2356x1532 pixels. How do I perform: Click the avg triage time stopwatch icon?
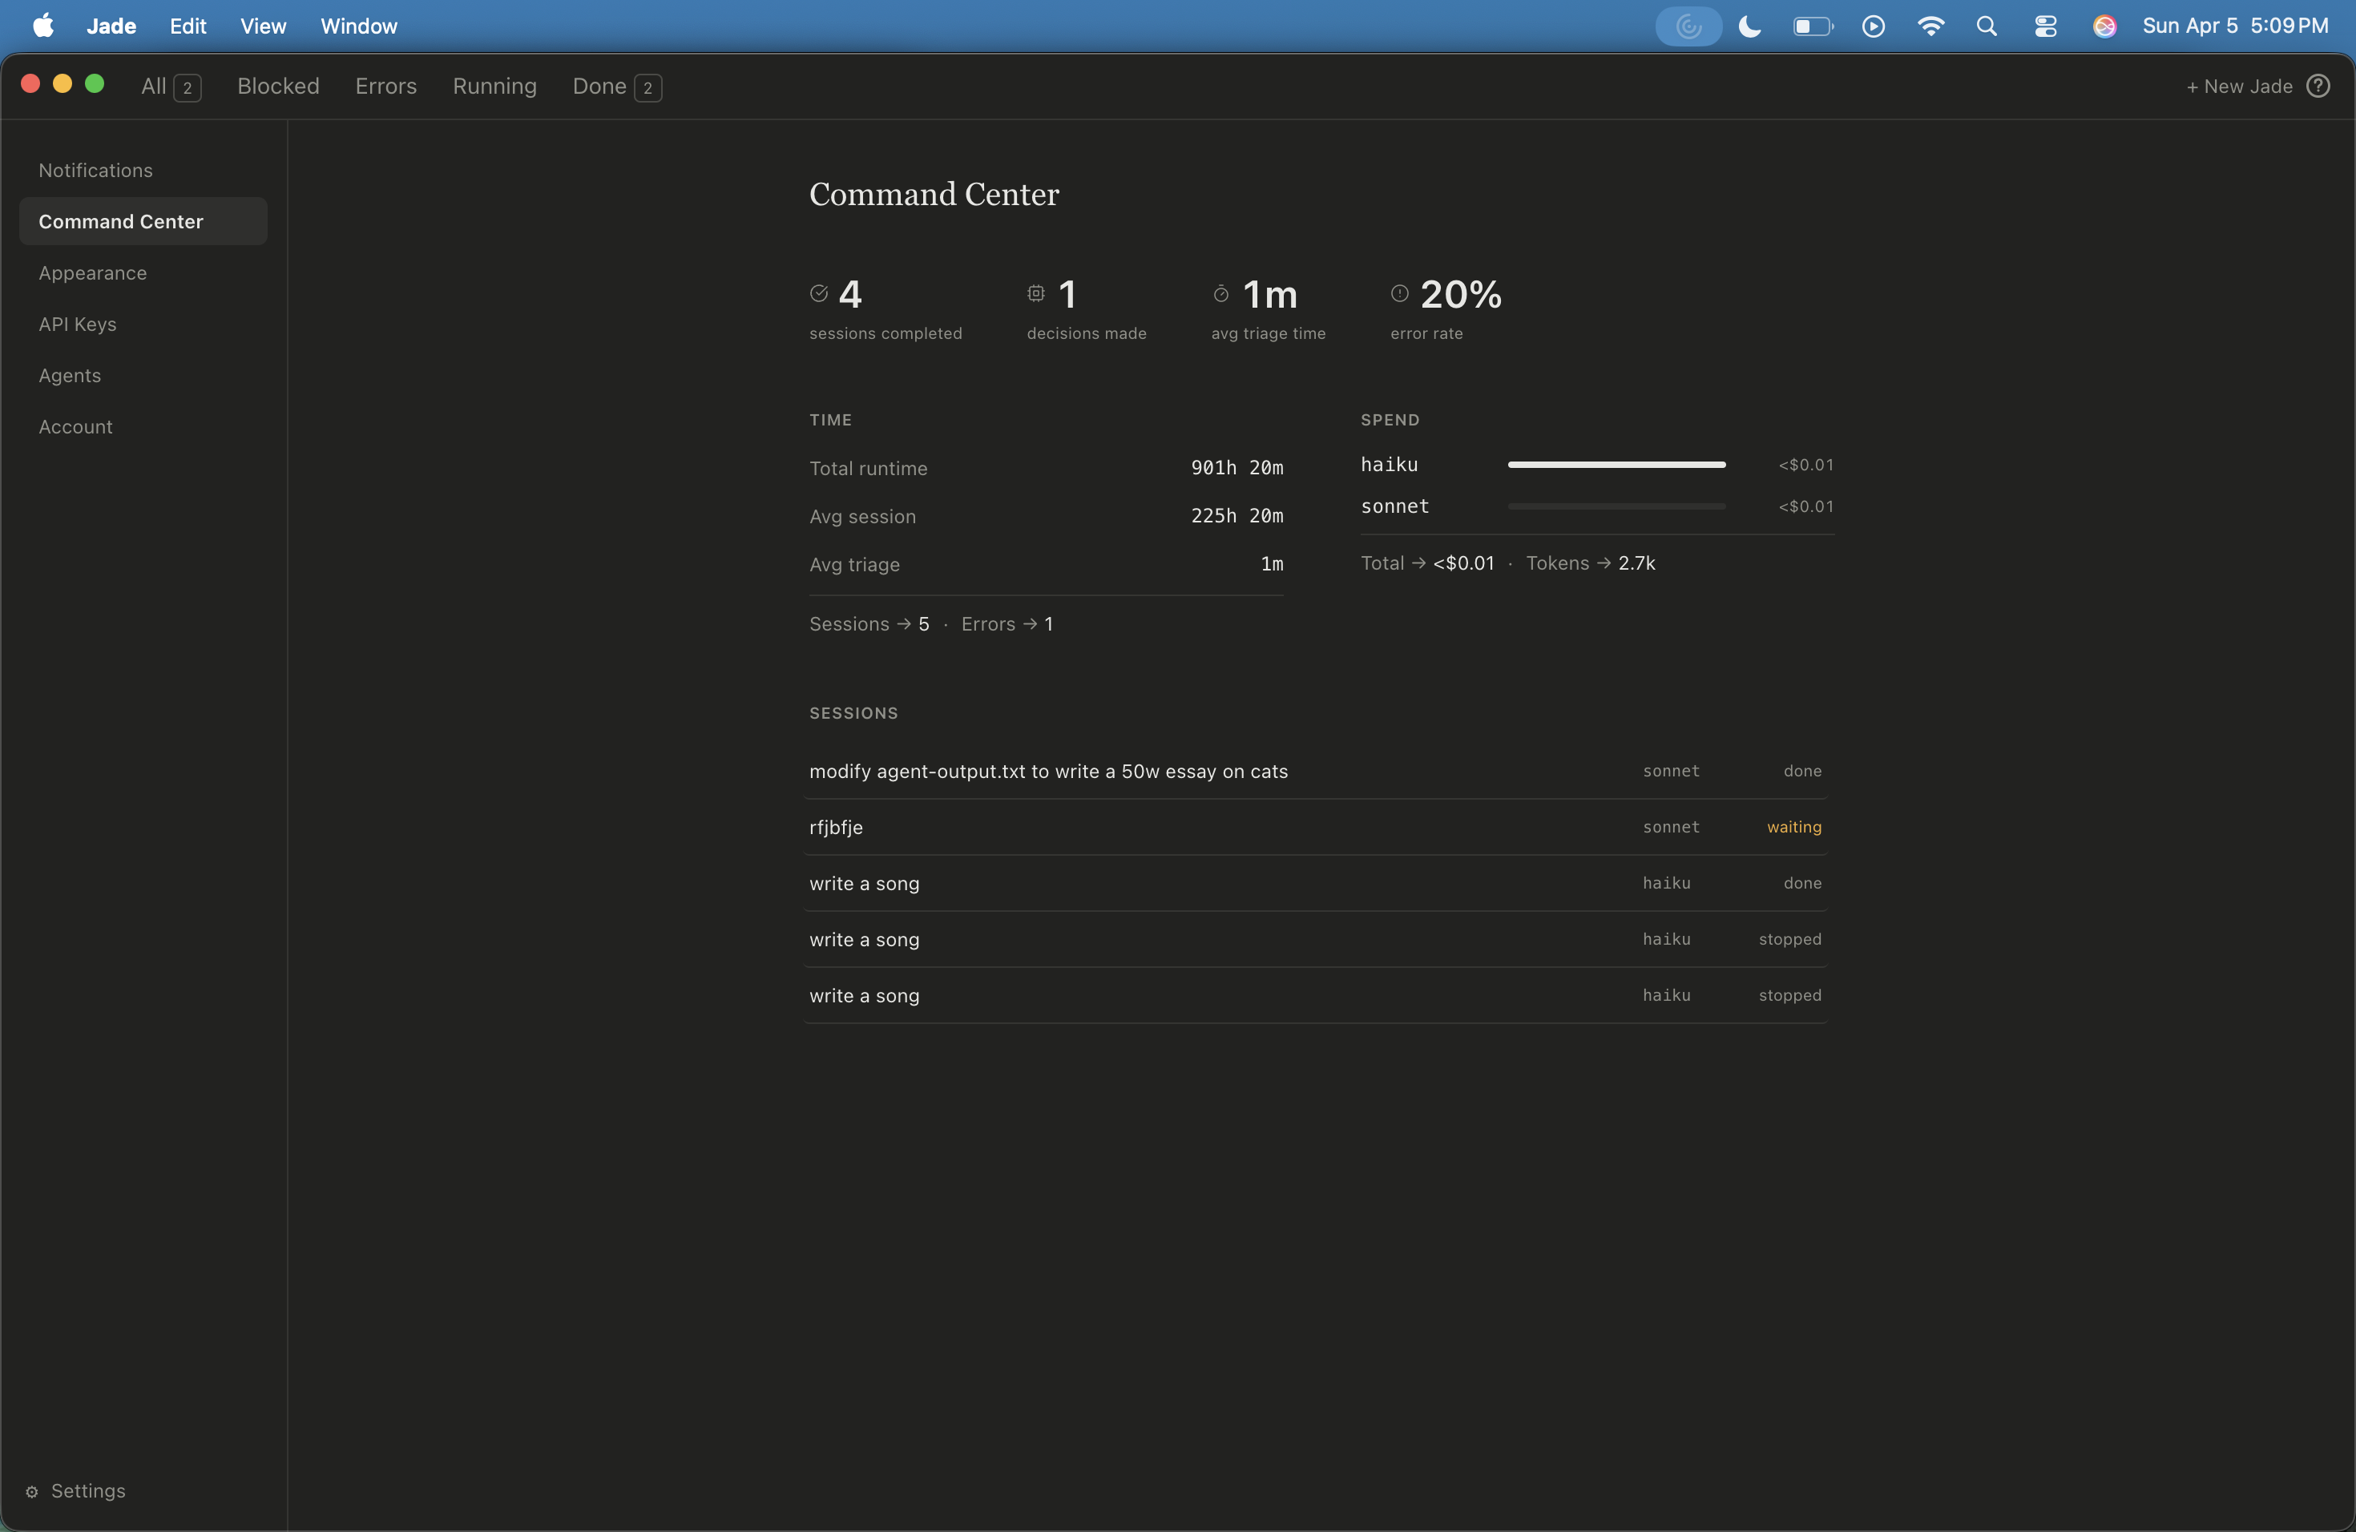(x=1220, y=293)
